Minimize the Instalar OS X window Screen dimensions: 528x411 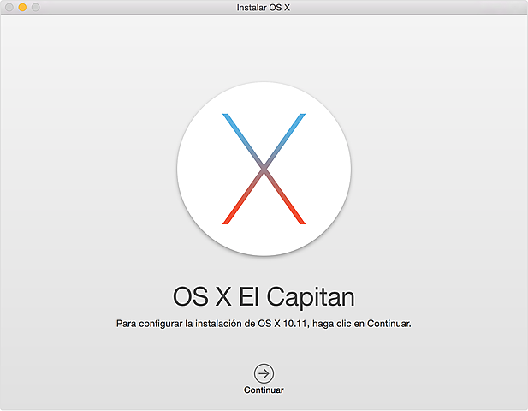(22, 7)
